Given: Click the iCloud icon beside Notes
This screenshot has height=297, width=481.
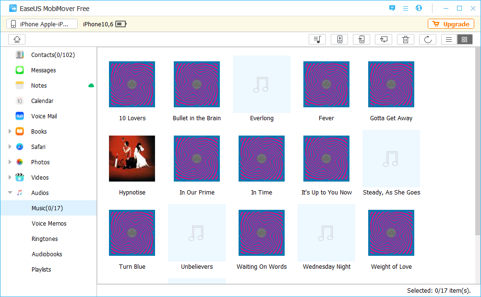Looking at the screenshot, I should 91,85.
